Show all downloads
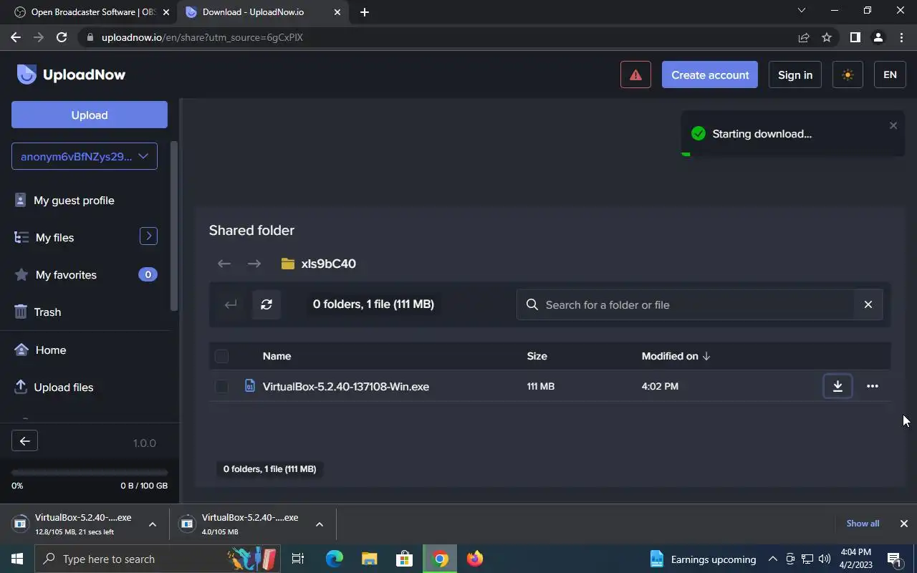 [863, 524]
